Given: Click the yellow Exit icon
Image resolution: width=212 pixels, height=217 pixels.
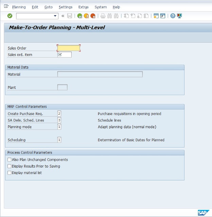Looking at the screenshot, I should point(86,16).
